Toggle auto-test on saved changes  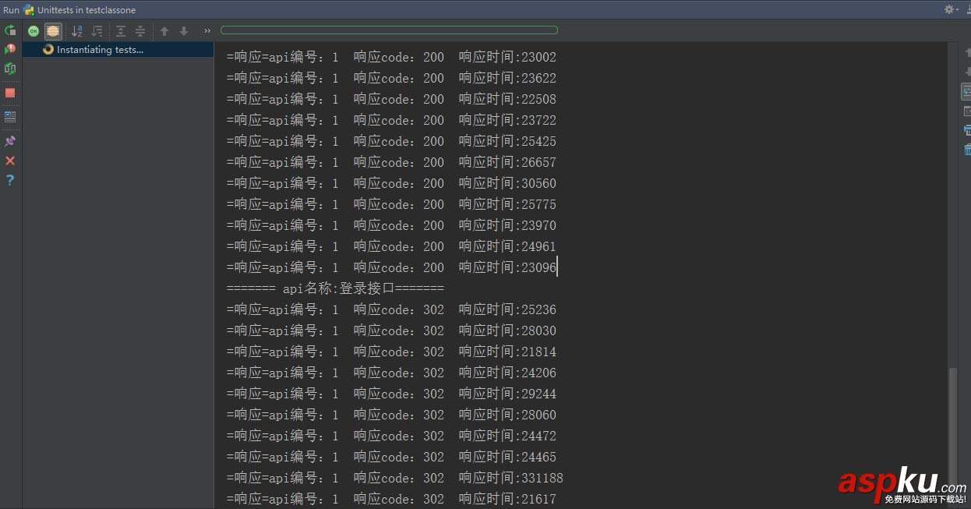tap(10, 69)
